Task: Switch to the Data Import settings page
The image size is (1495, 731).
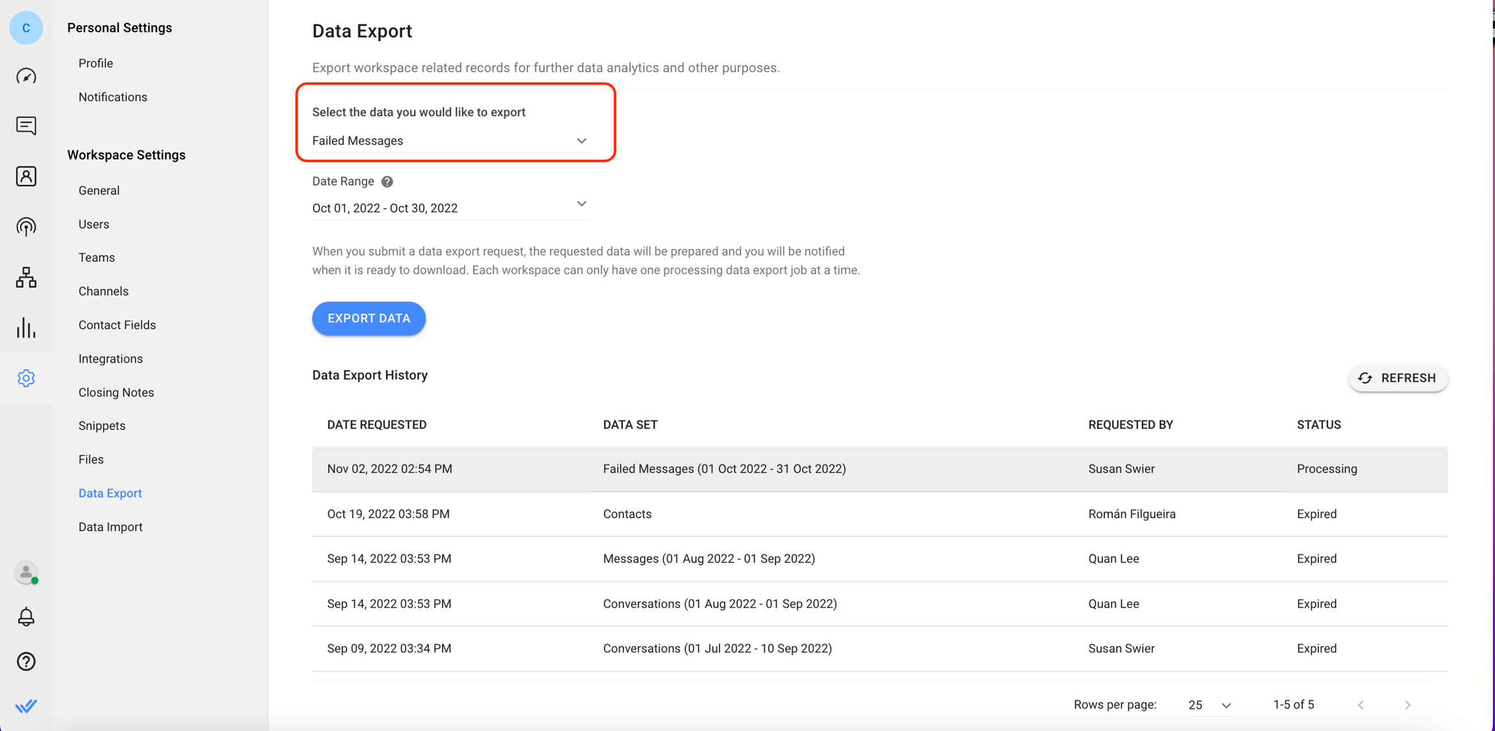Action: (110, 527)
